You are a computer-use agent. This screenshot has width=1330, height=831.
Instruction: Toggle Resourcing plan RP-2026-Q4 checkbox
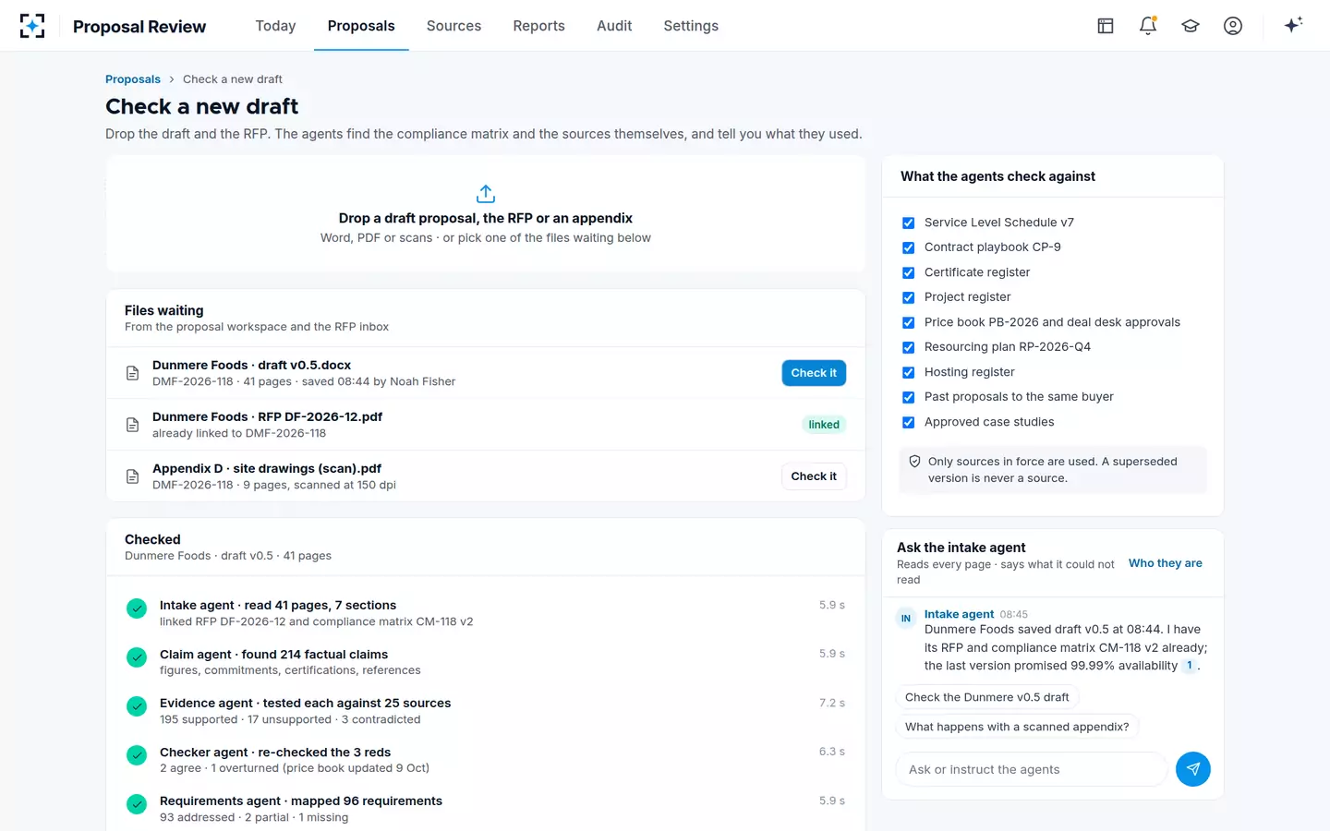[908, 347]
